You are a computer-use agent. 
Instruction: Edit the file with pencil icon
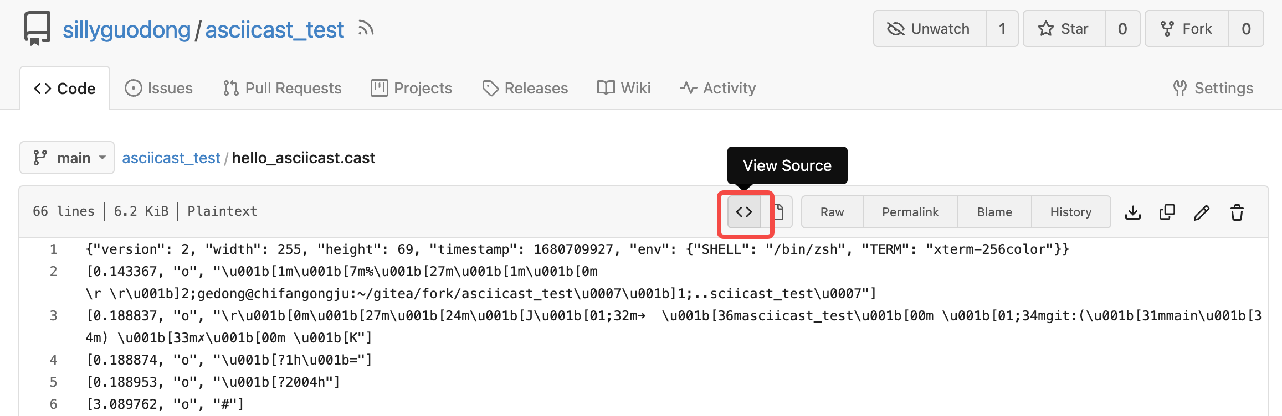[1202, 212]
